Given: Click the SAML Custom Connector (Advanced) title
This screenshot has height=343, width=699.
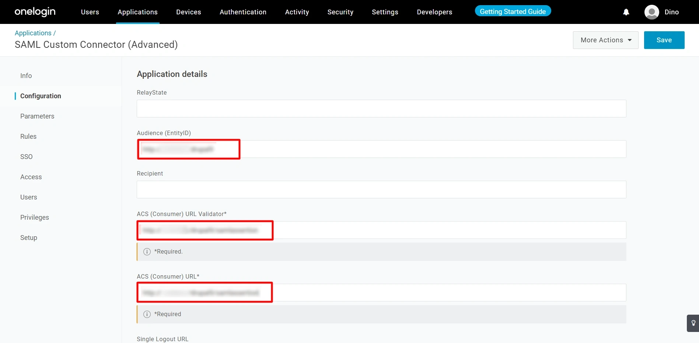Looking at the screenshot, I should click(96, 45).
